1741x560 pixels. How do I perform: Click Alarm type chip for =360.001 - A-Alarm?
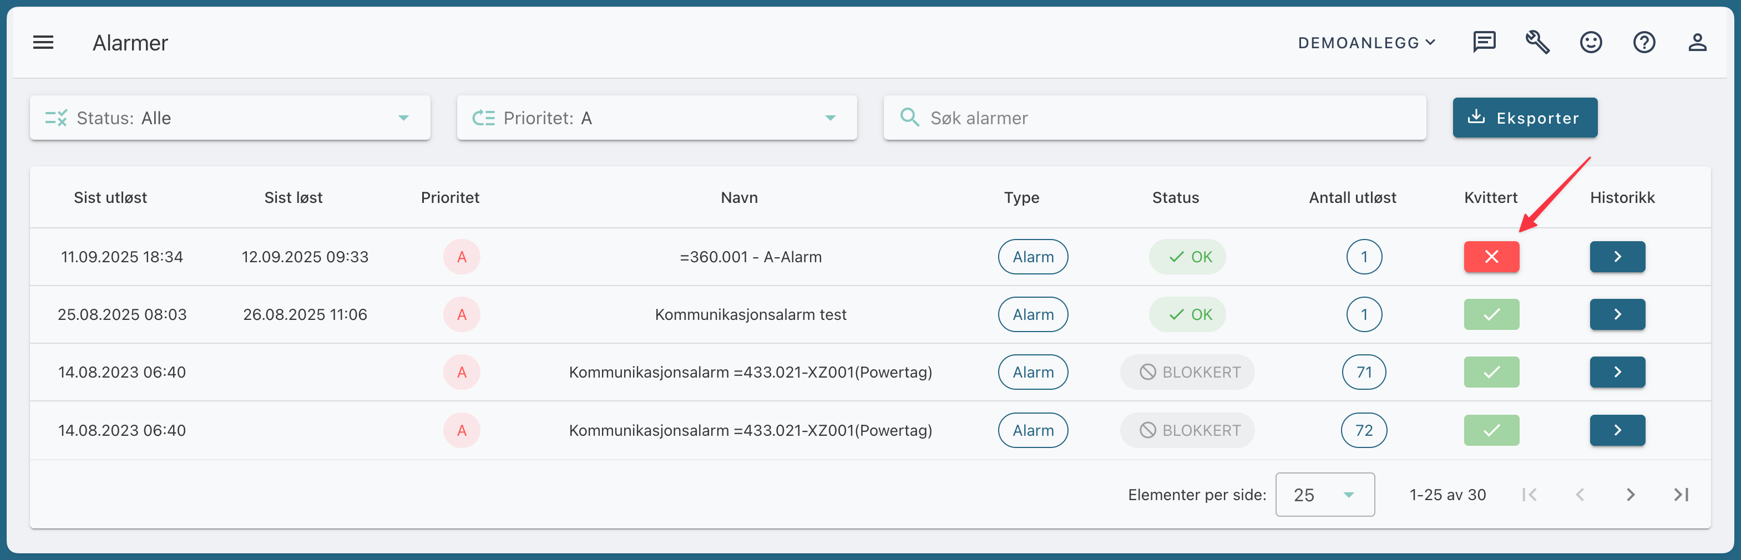click(x=1033, y=257)
